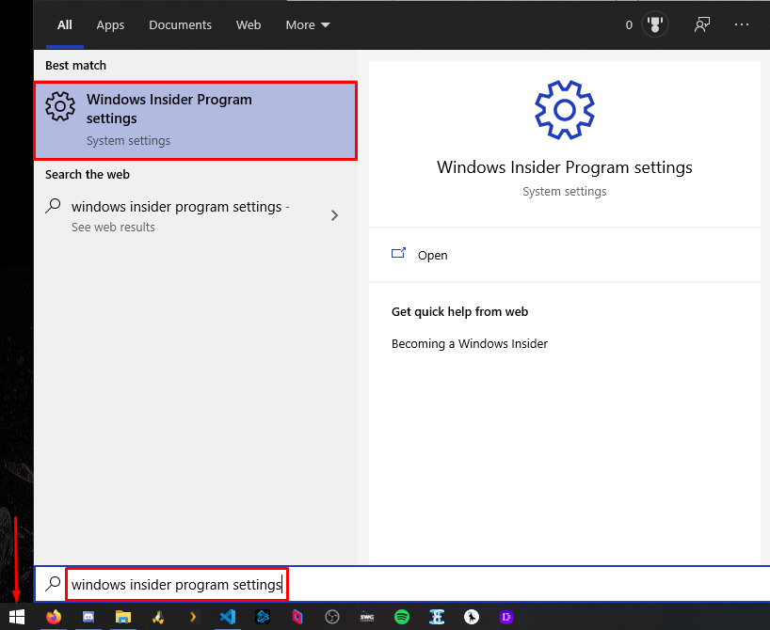Open OBS Studio from the taskbar
Screen dimensions: 770x630
tap(332, 617)
